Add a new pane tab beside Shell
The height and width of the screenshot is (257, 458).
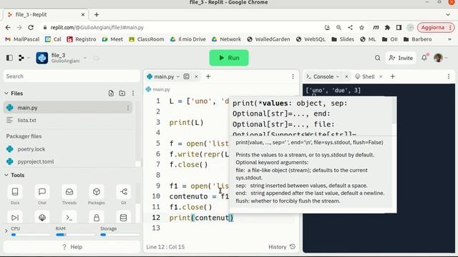point(393,76)
